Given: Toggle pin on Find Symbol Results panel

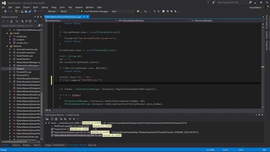Looking at the screenshot, I should click(259, 115).
